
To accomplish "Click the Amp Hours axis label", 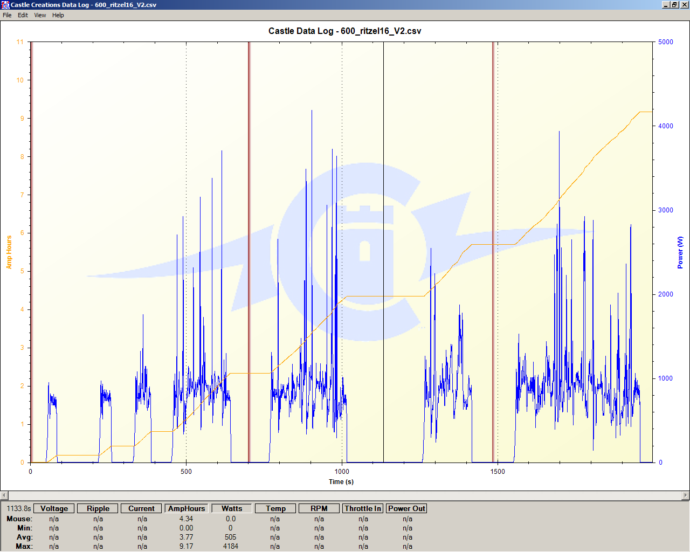I will (9, 252).
